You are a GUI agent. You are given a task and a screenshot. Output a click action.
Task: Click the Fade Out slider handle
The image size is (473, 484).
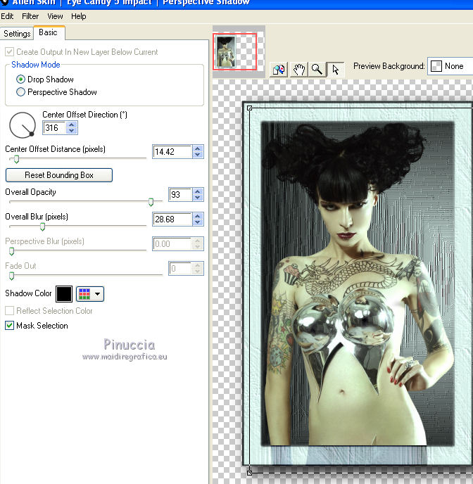pyautogui.click(x=12, y=276)
